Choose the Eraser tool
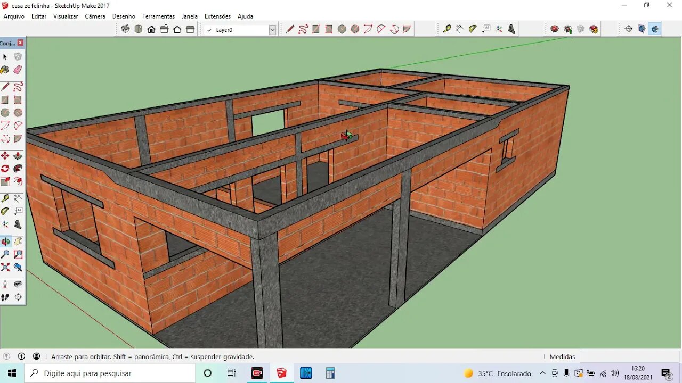The width and height of the screenshot is (682, 383). pos(18,70)
